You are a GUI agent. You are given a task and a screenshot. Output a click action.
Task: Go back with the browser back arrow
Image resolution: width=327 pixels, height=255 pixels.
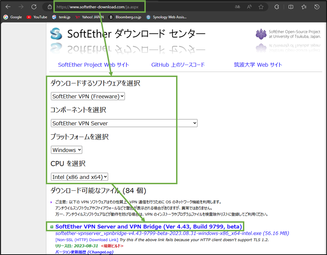click(x=8, y=7)
